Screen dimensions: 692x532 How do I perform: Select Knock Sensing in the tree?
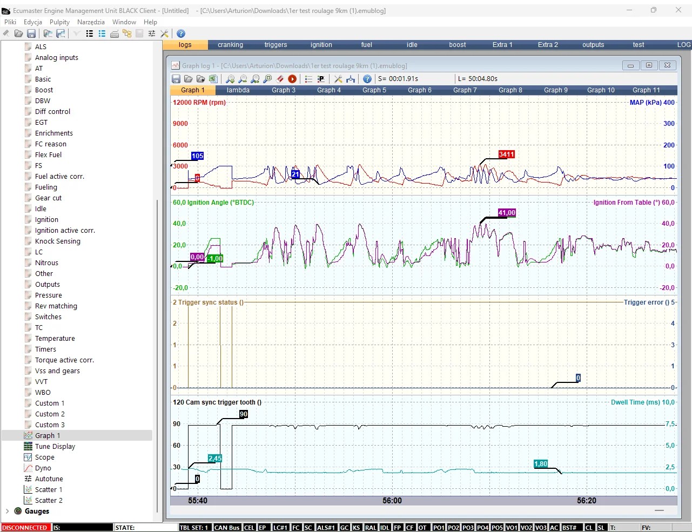[x=58, y=241]
